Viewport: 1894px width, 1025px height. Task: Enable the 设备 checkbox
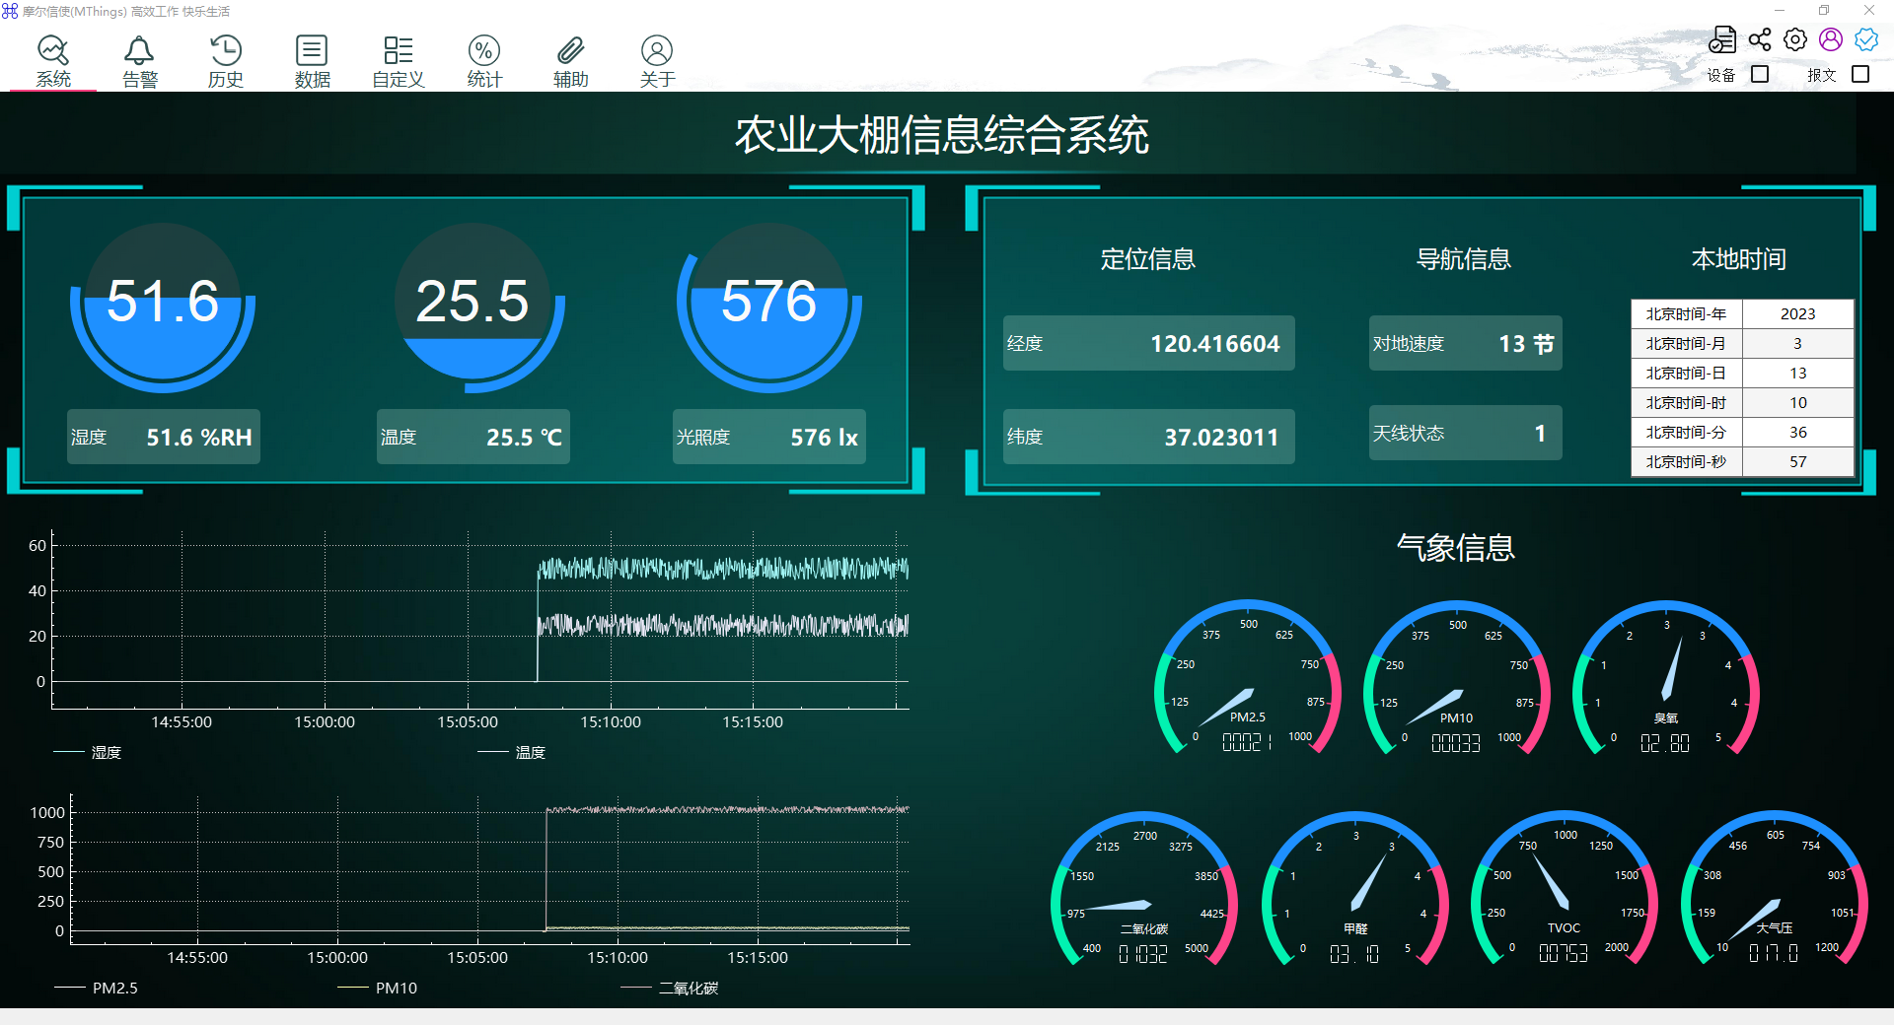pyautogui.click(x=1760, y=75)
